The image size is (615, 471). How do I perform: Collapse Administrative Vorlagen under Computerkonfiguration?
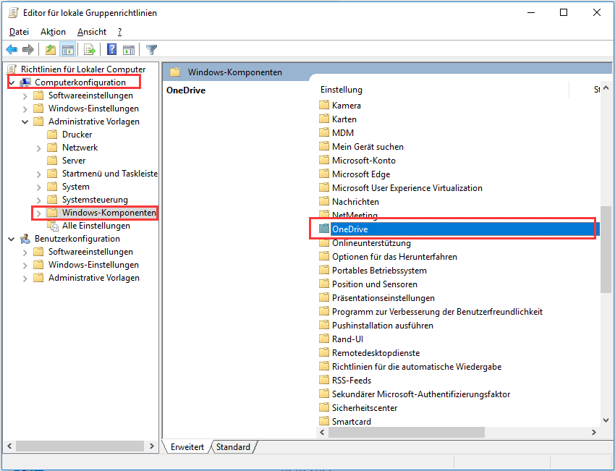click(25, 122)
